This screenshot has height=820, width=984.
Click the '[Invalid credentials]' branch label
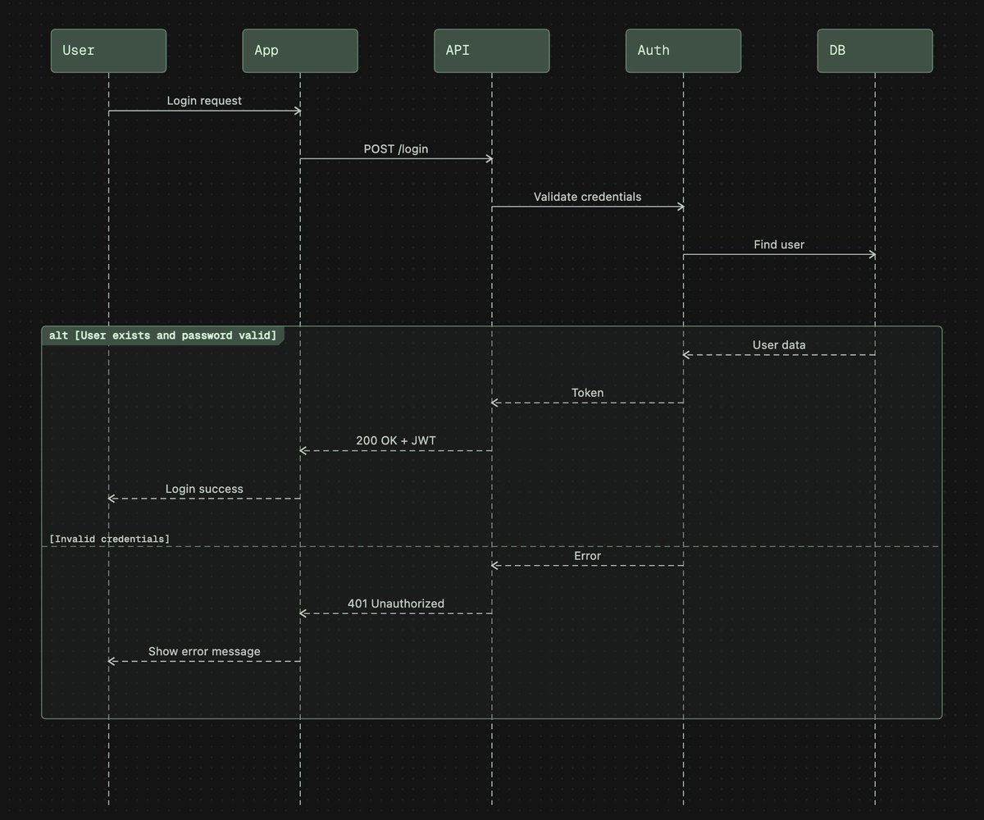click(x=109, y=539)
